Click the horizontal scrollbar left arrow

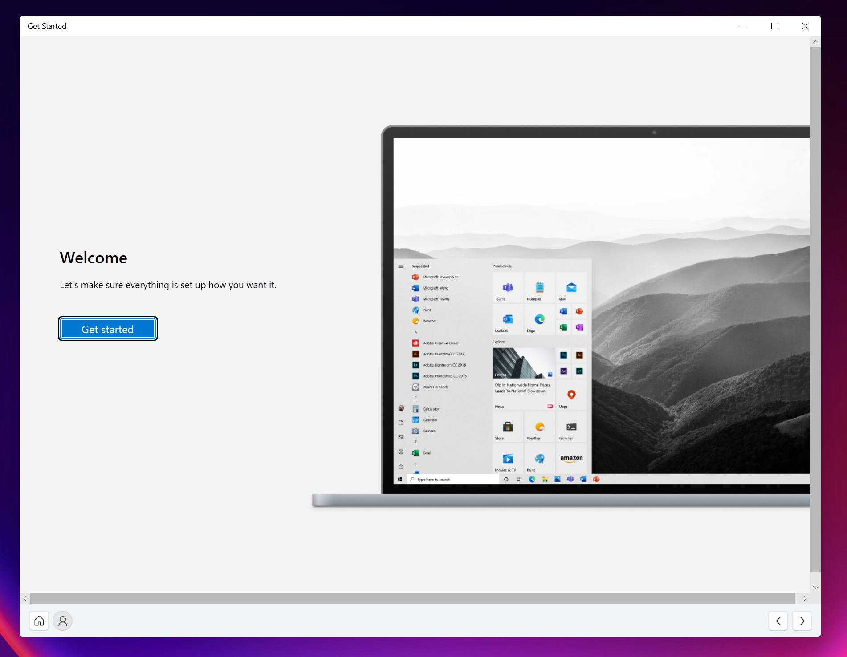[x=25, y=598]
